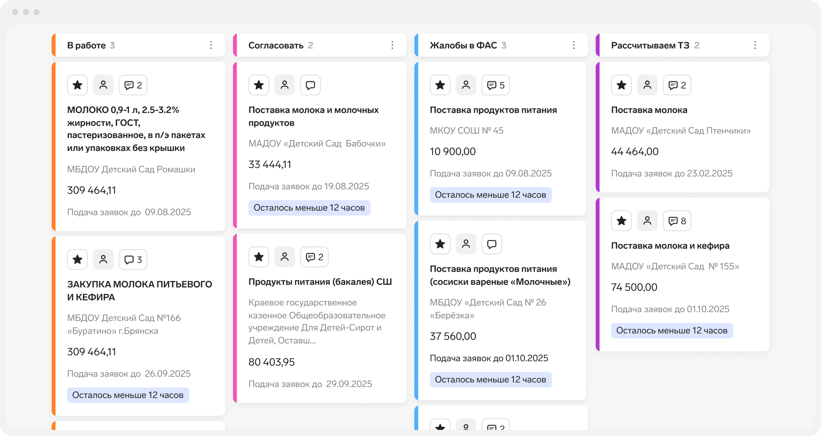Open card title Поставка молока и кефира
Screen dimensions: 821x436
click(670, 246)
